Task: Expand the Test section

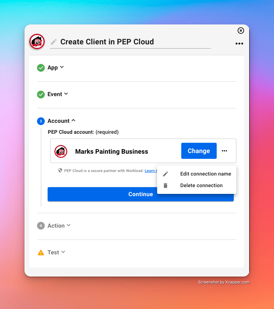Action: pos(56,252)
